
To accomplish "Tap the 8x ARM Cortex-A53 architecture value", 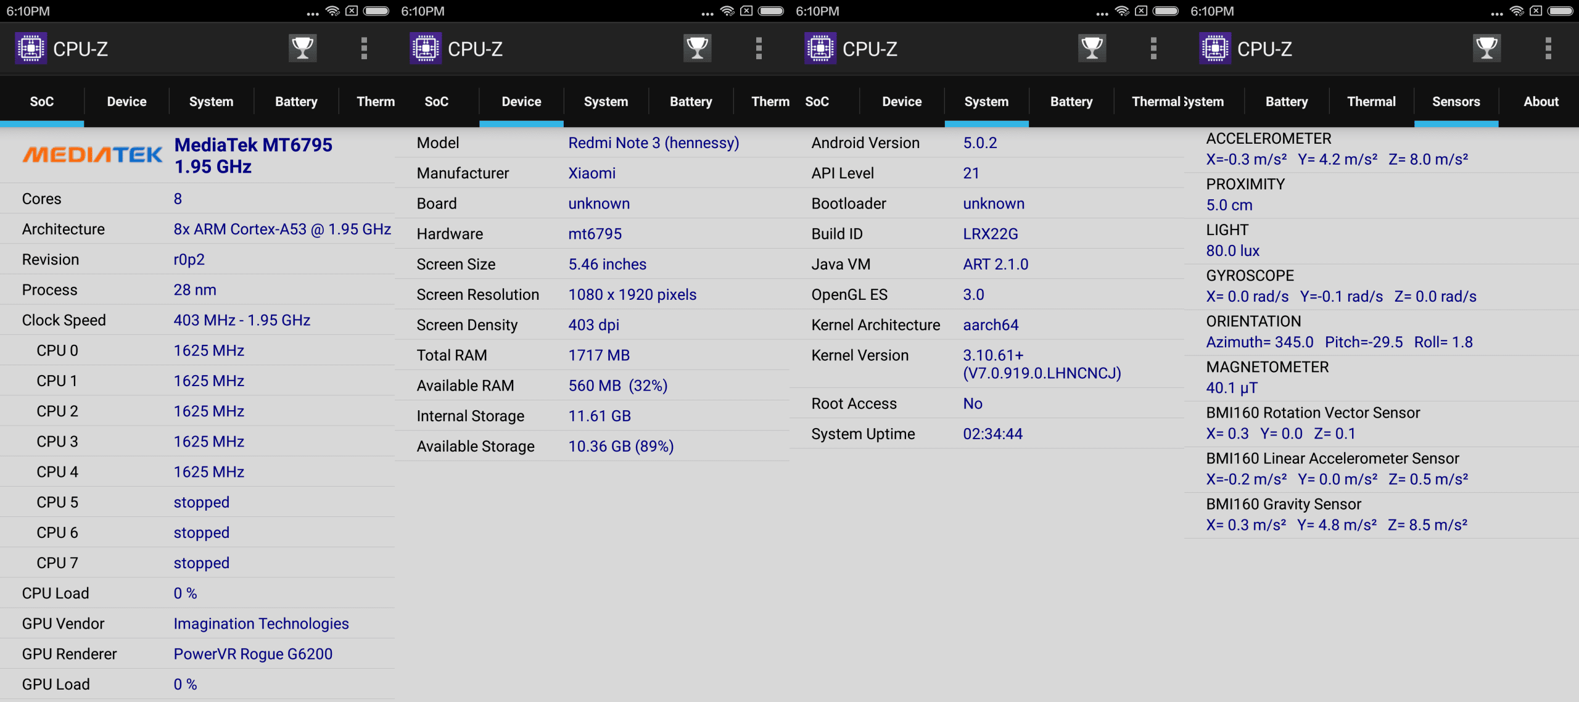I will [282, 229].
